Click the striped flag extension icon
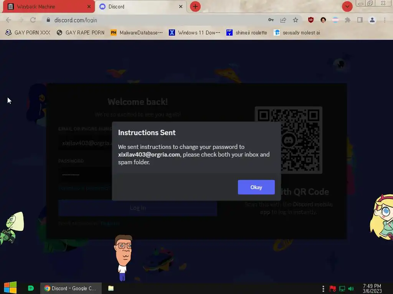 [x=335, y=20]
